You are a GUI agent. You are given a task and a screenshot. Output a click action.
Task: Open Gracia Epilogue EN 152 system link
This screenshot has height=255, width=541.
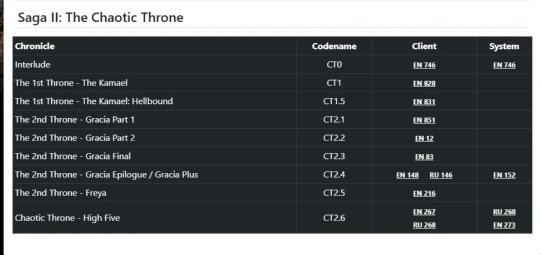pos(504,175)
